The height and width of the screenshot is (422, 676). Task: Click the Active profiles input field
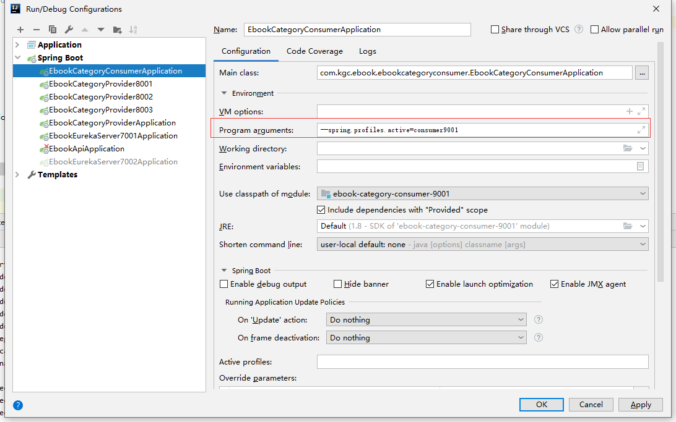click(482, 362)
